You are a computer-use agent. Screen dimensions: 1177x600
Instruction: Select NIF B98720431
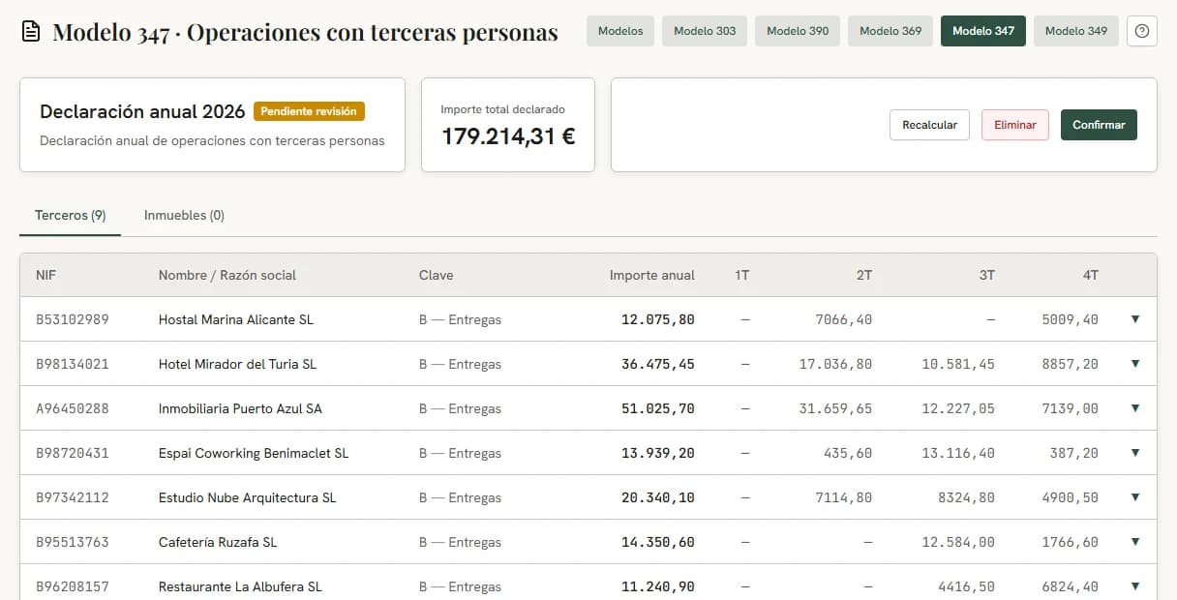click(73, 453)
